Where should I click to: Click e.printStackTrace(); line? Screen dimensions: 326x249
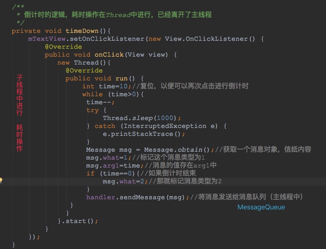(x=144, y=134)
